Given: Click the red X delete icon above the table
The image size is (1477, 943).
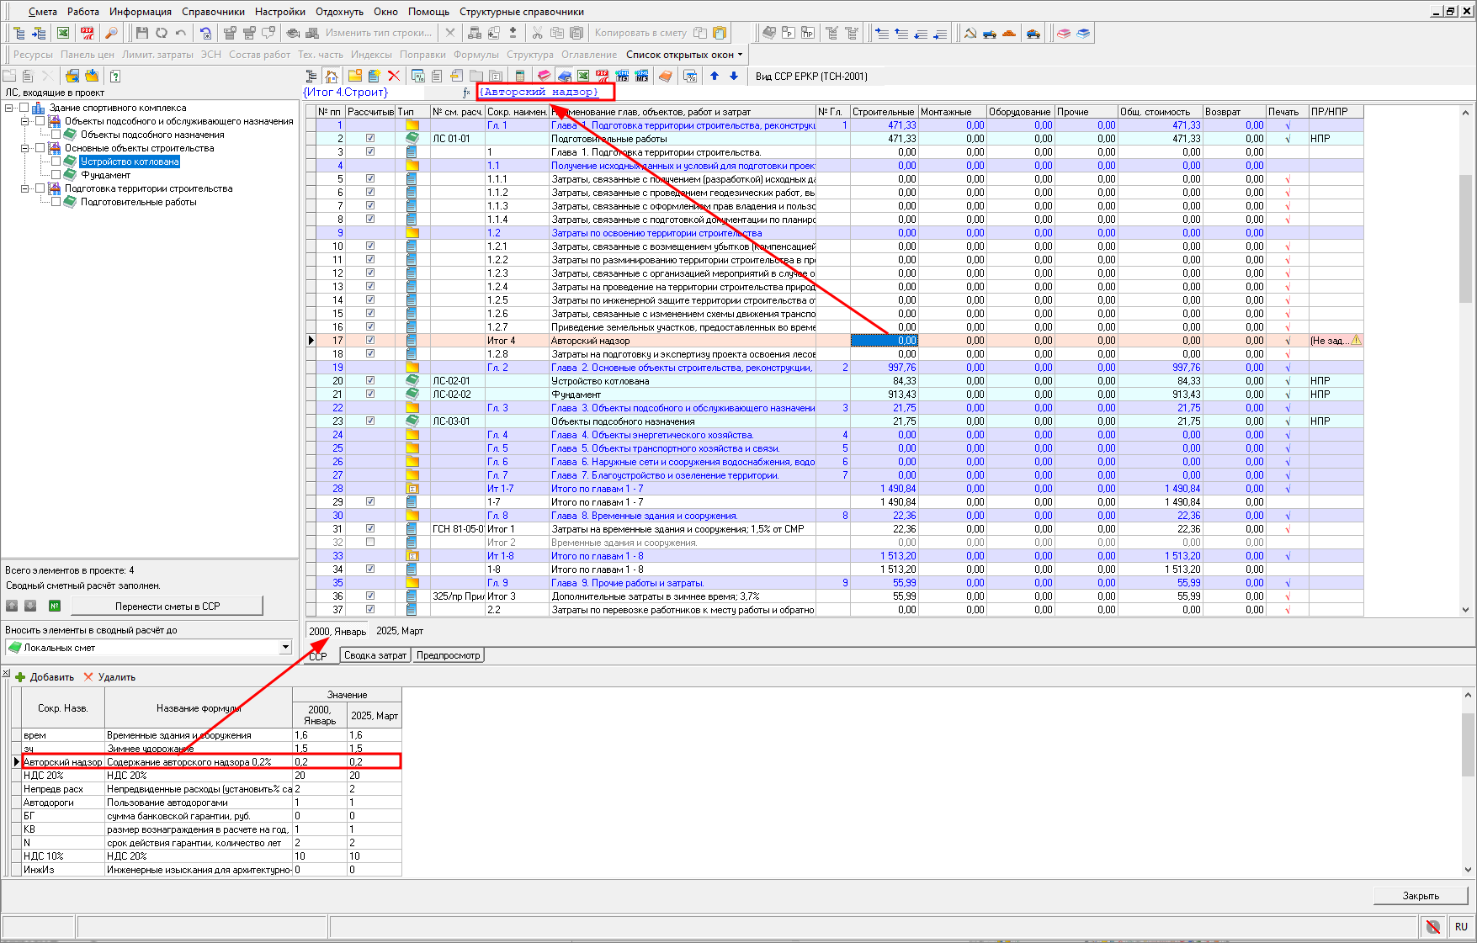Looking at the screenshot, I should click(x=393, y=76).
